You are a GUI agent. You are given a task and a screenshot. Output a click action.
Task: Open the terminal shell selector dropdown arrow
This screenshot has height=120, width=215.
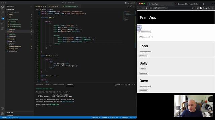coord(124,85)
